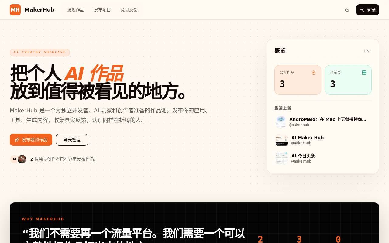Viewport: 389px width, 243px height.
Task: Open the AI Maker Hub project entry
Action: (323, 140)
